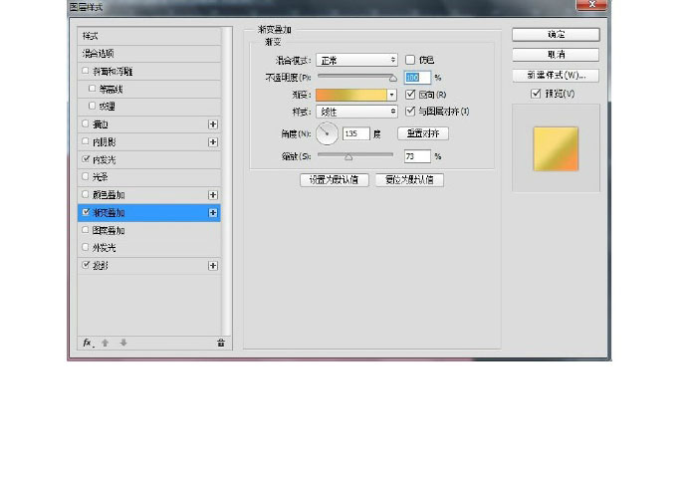The height and width of the screenshot is (478, 687).
Task: Enable 描边 checkbox
Action: tap(86, 123)
